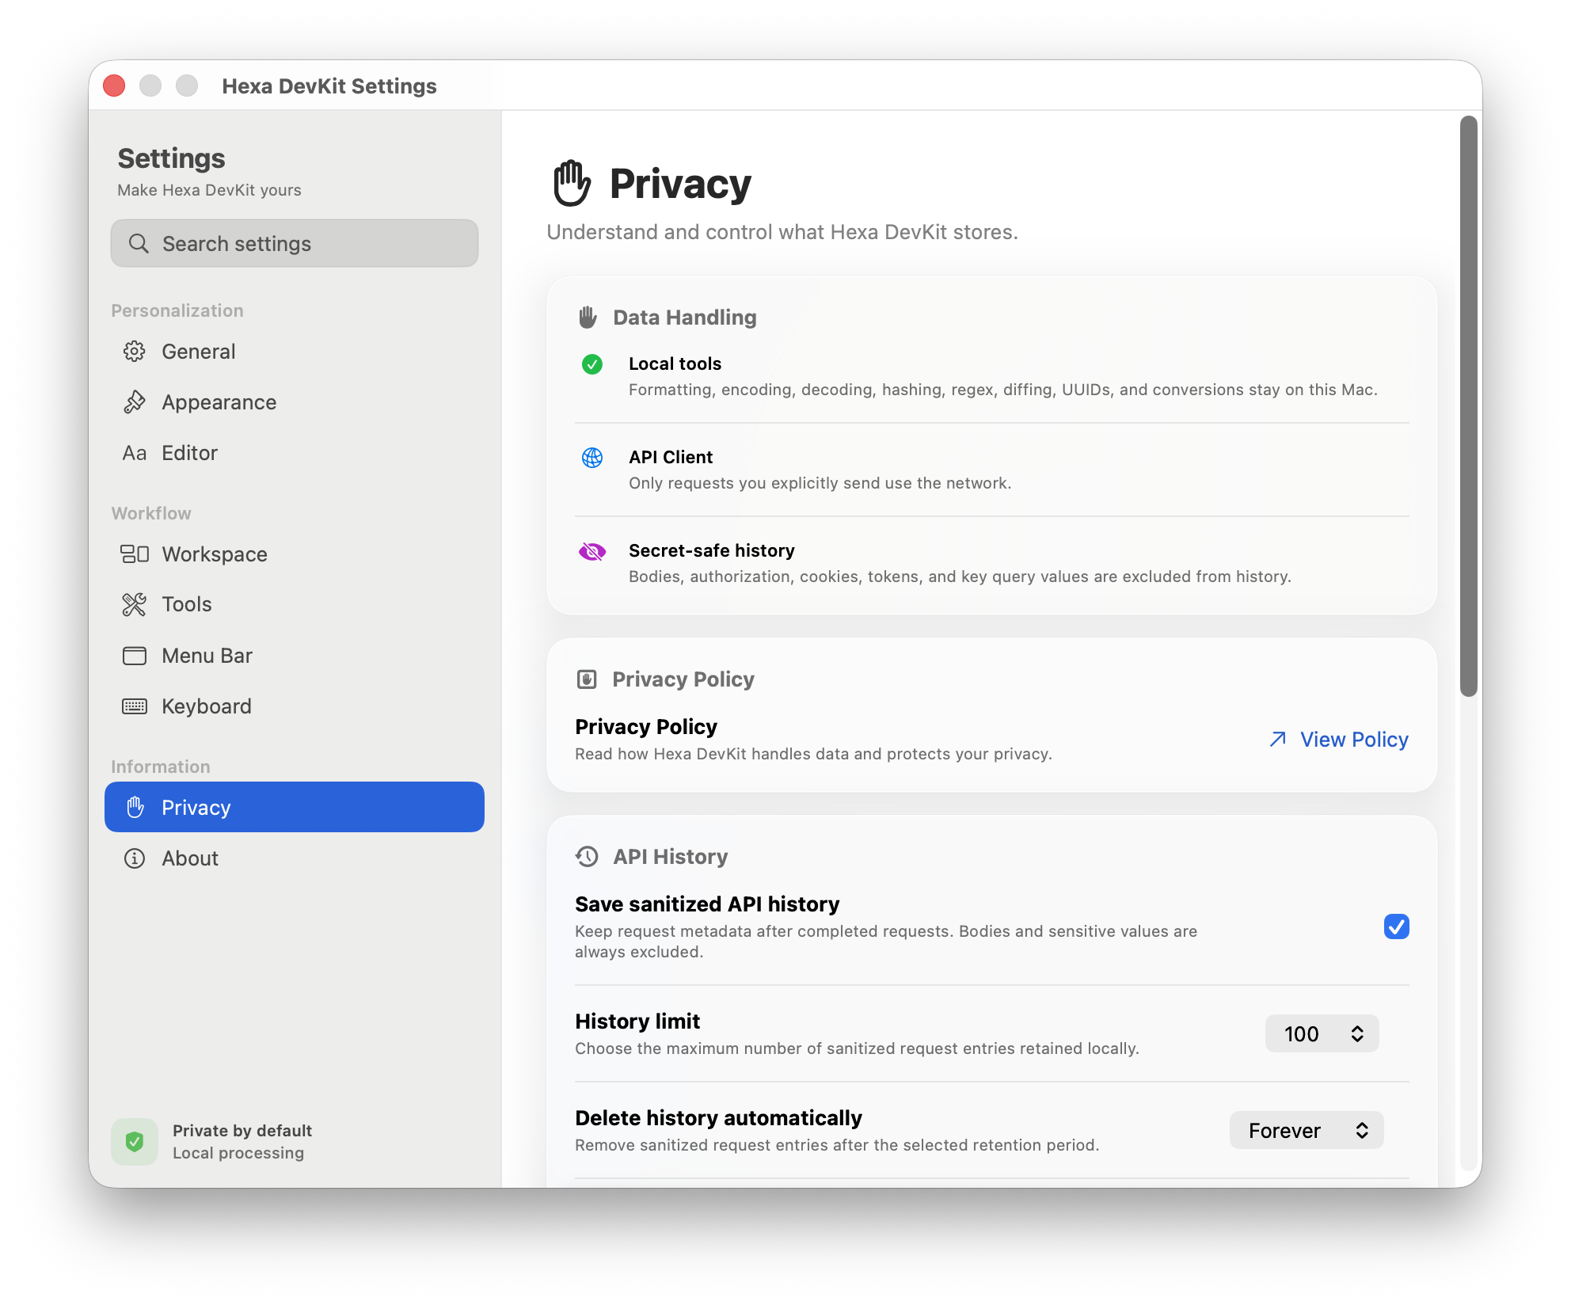Click the Appearance paintbrush icon
Image resolution: width=1571 pixels, height=1305 pixels.
[135, 402]
